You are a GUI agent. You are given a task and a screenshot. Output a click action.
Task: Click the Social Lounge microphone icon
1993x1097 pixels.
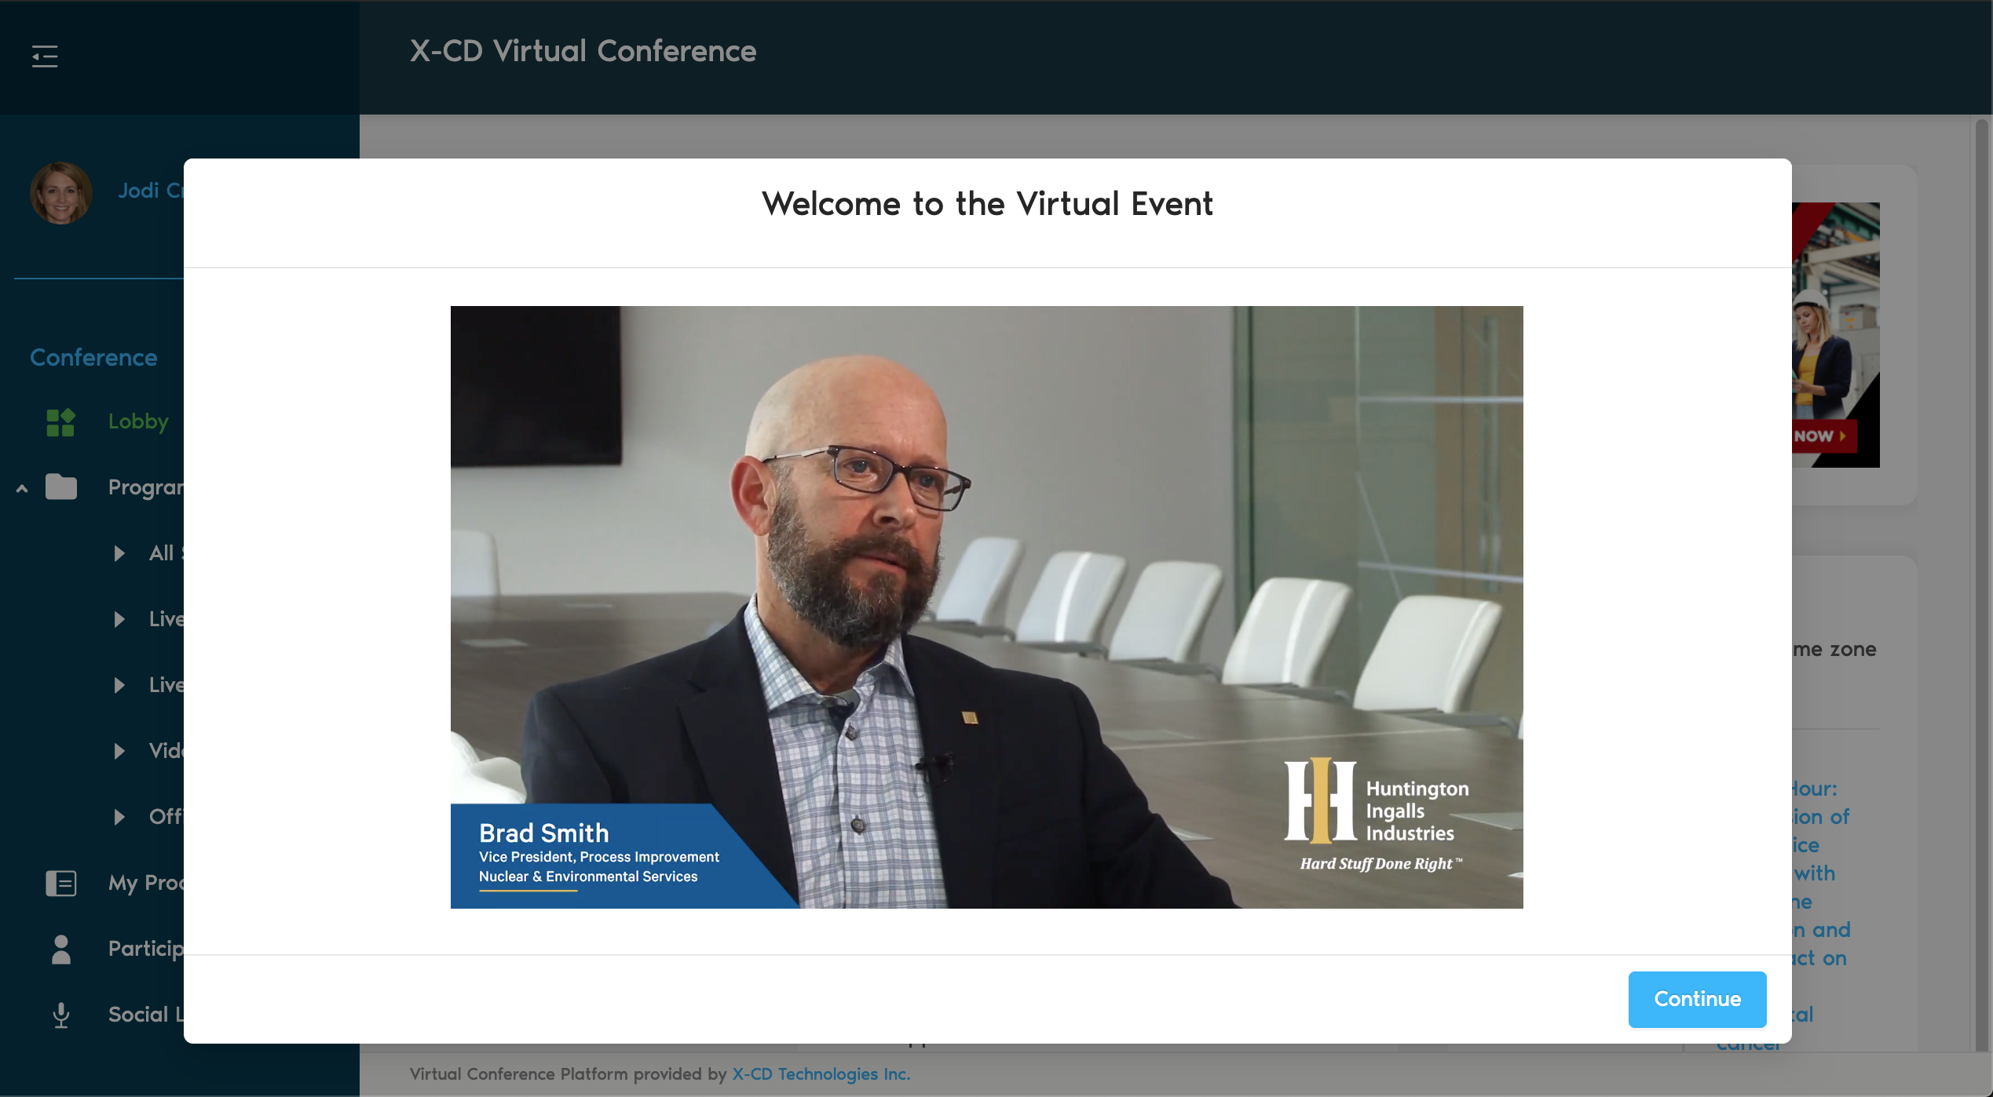coord(60,1015)
